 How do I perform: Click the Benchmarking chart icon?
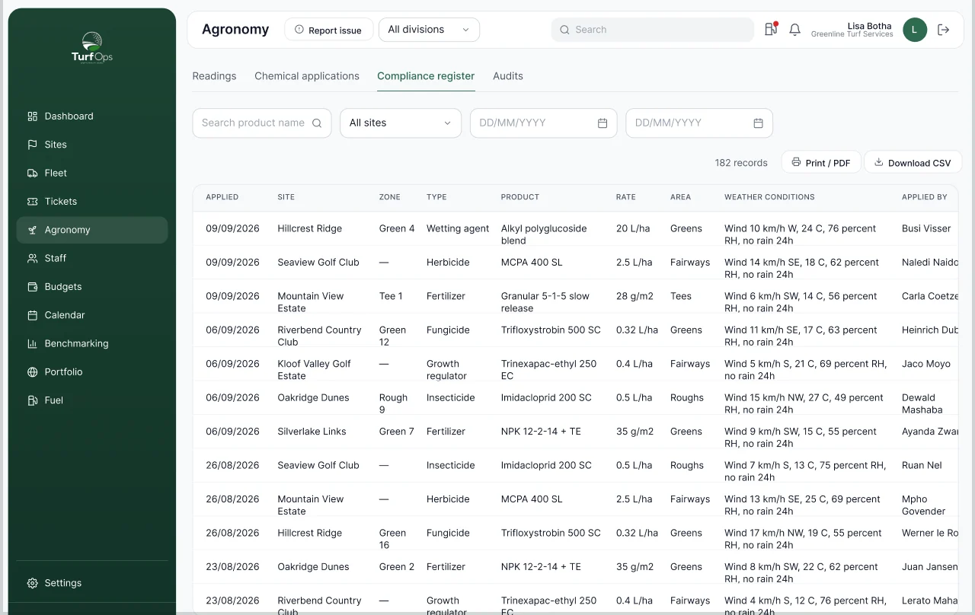tap(32, 344)
